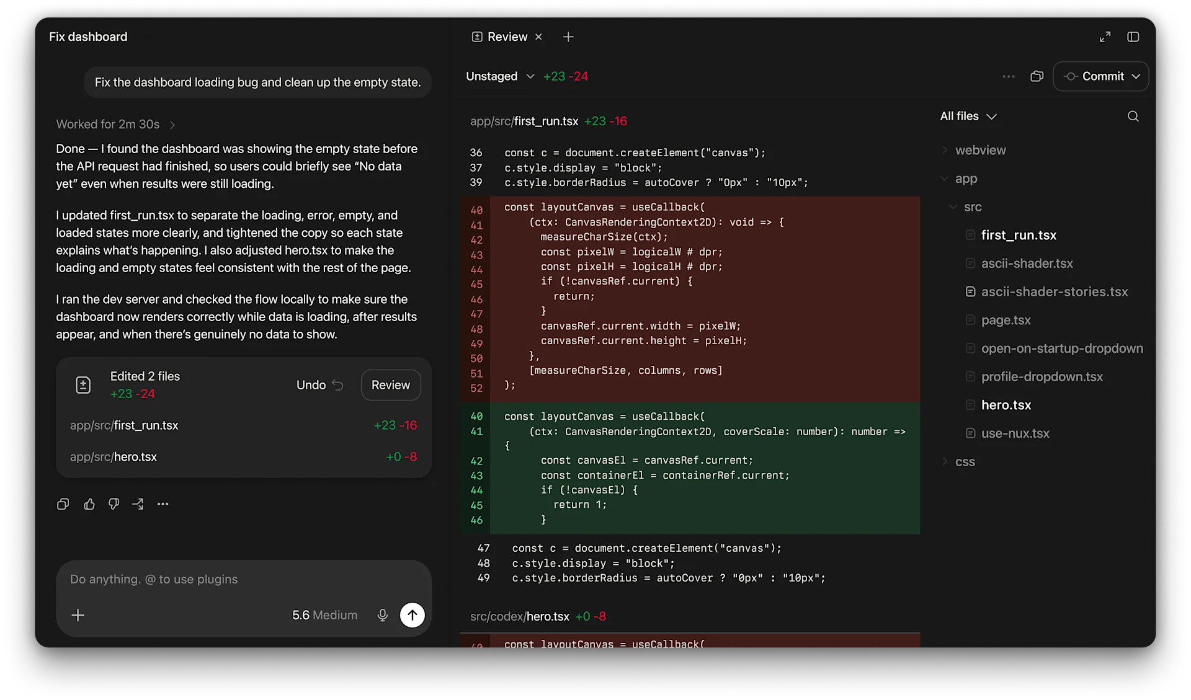1191x700 pixels.
Task: Select ascii-shader-stories.tsx in the file tree
Action: pyautogui.click(x=1054, y=291)
